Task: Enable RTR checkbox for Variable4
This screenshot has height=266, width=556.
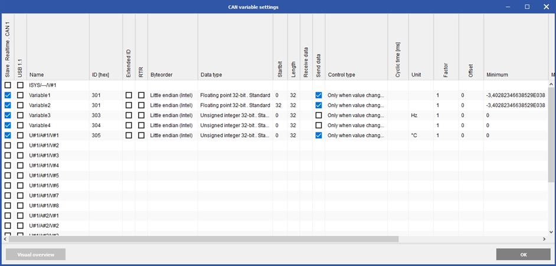Action: point(141,125)
